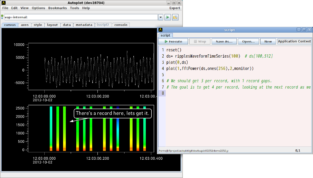
Task: Click the 2012-10-02 date label under upper plot
Action: [42, 100]
